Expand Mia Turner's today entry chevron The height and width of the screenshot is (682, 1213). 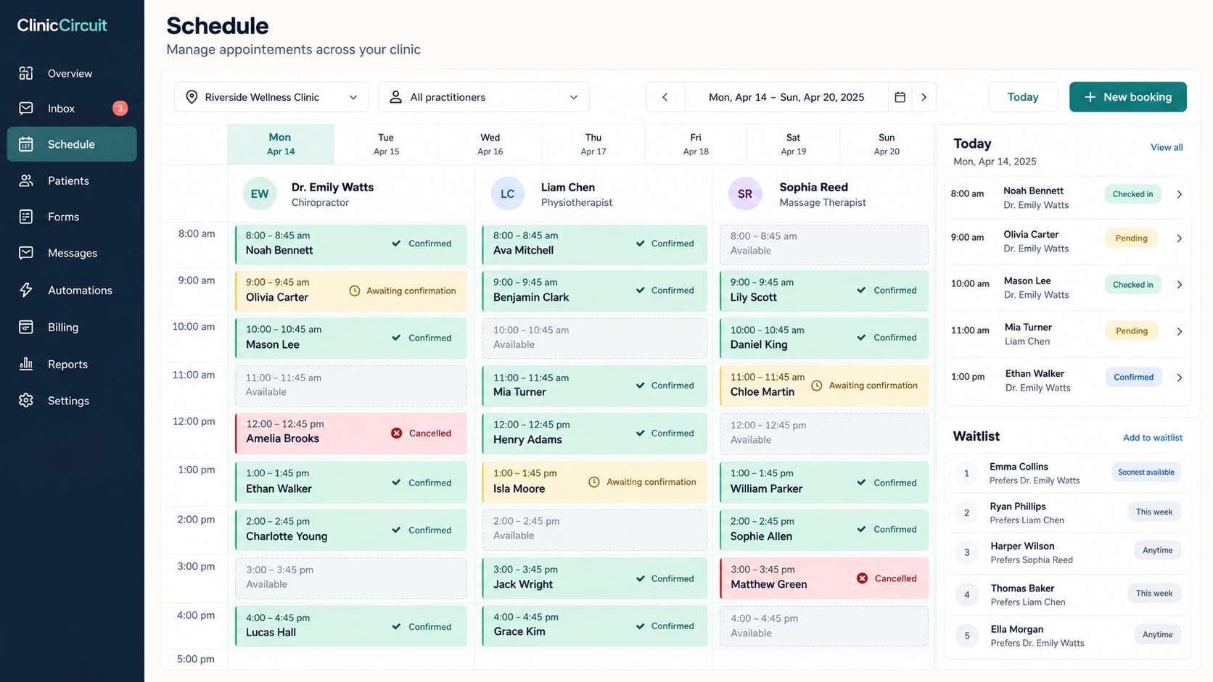[x=1179, y=331]
